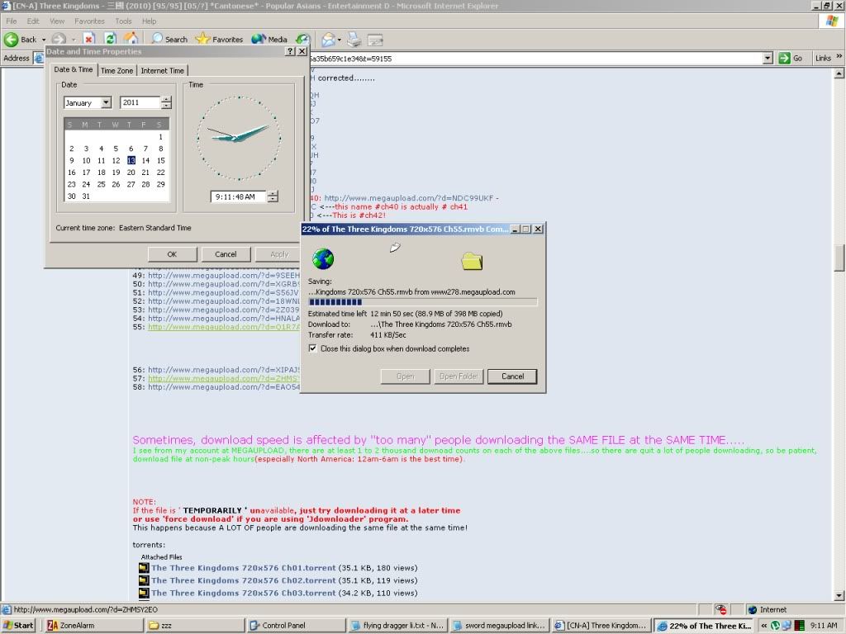The width and height of the screenshot is (846, 634).
Task: Open the View menu
Action: point(57,21)
